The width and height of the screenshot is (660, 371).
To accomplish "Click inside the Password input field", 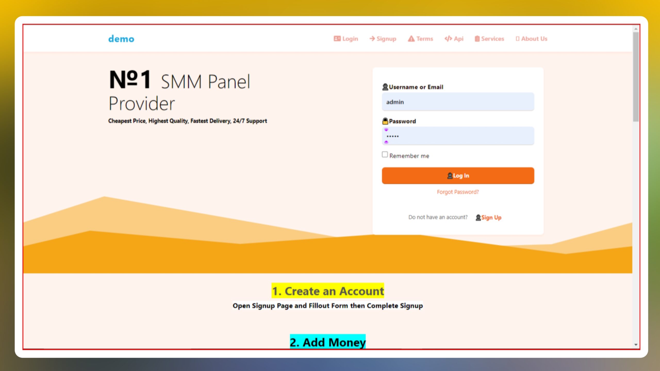I will 458,136.
